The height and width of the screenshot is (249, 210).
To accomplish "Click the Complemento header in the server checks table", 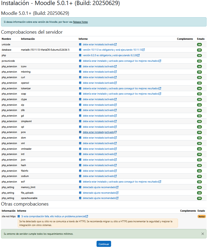I will [185, 39].
